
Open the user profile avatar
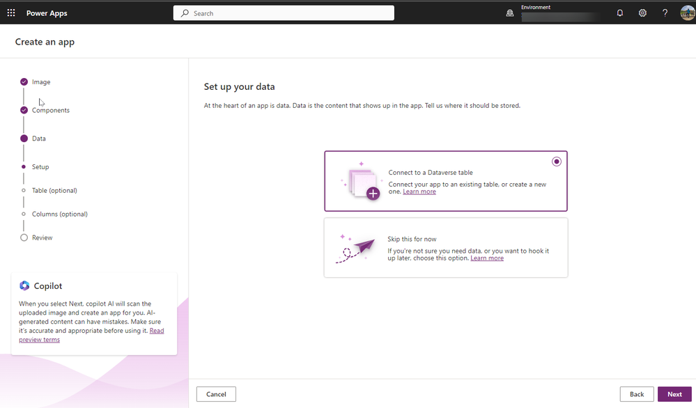tap(687, 13)
